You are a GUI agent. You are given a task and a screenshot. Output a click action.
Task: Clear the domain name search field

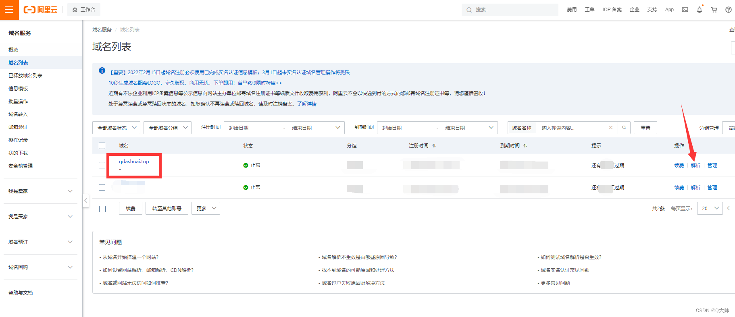click(x=611, y=128)
